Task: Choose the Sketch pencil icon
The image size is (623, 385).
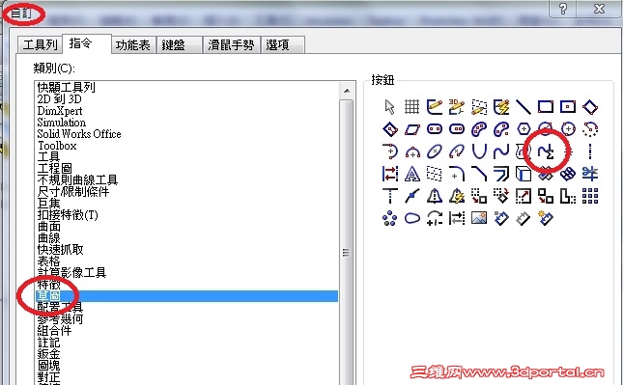Action: [435, 107]
